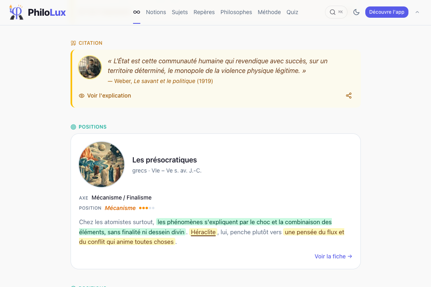This screenshot has height=287, width=431.
Task: Click the Mécanisme position label
Action: pos(120,208)
